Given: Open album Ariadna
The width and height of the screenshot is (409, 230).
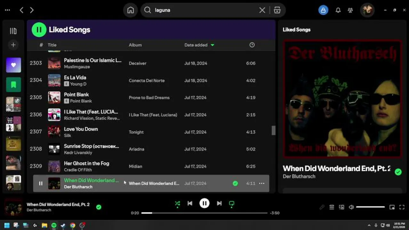Looking at the screenshot, I should 136,149.
